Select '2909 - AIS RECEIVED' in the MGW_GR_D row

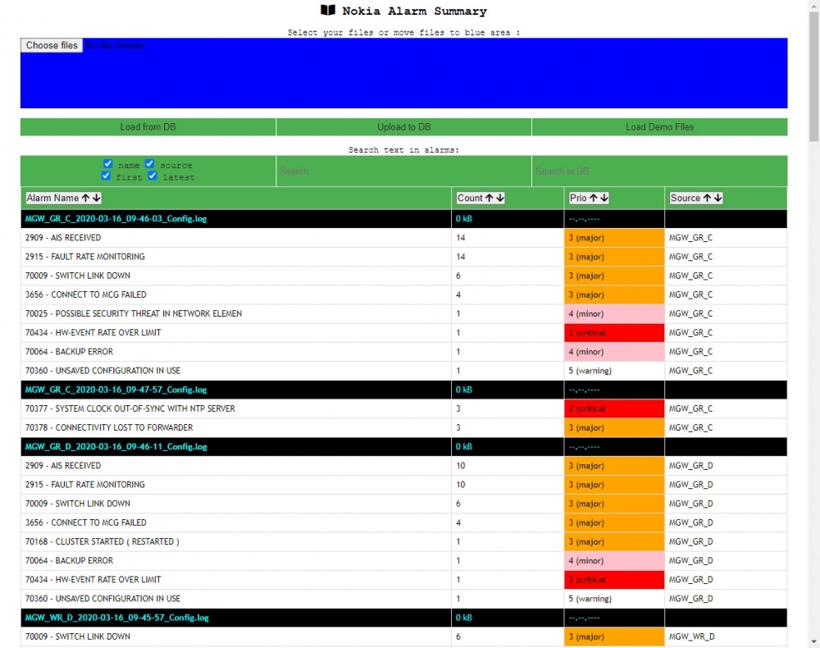coord(63,465)
